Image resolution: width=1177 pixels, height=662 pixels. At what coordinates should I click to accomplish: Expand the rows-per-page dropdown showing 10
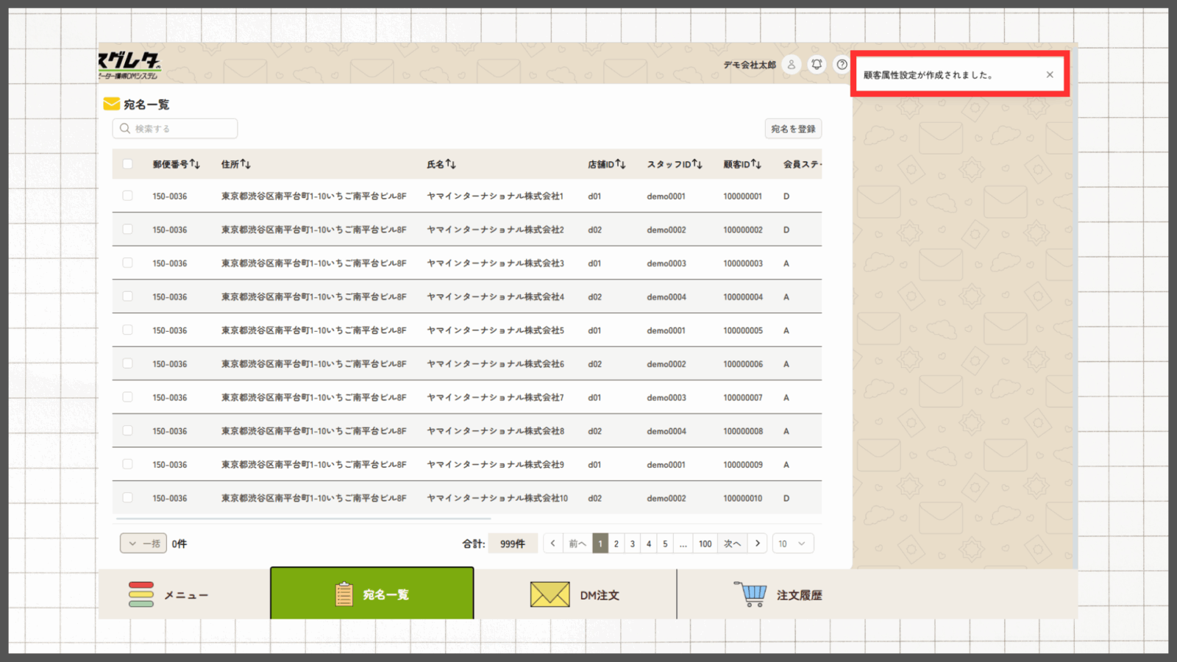tap(792, 544)
